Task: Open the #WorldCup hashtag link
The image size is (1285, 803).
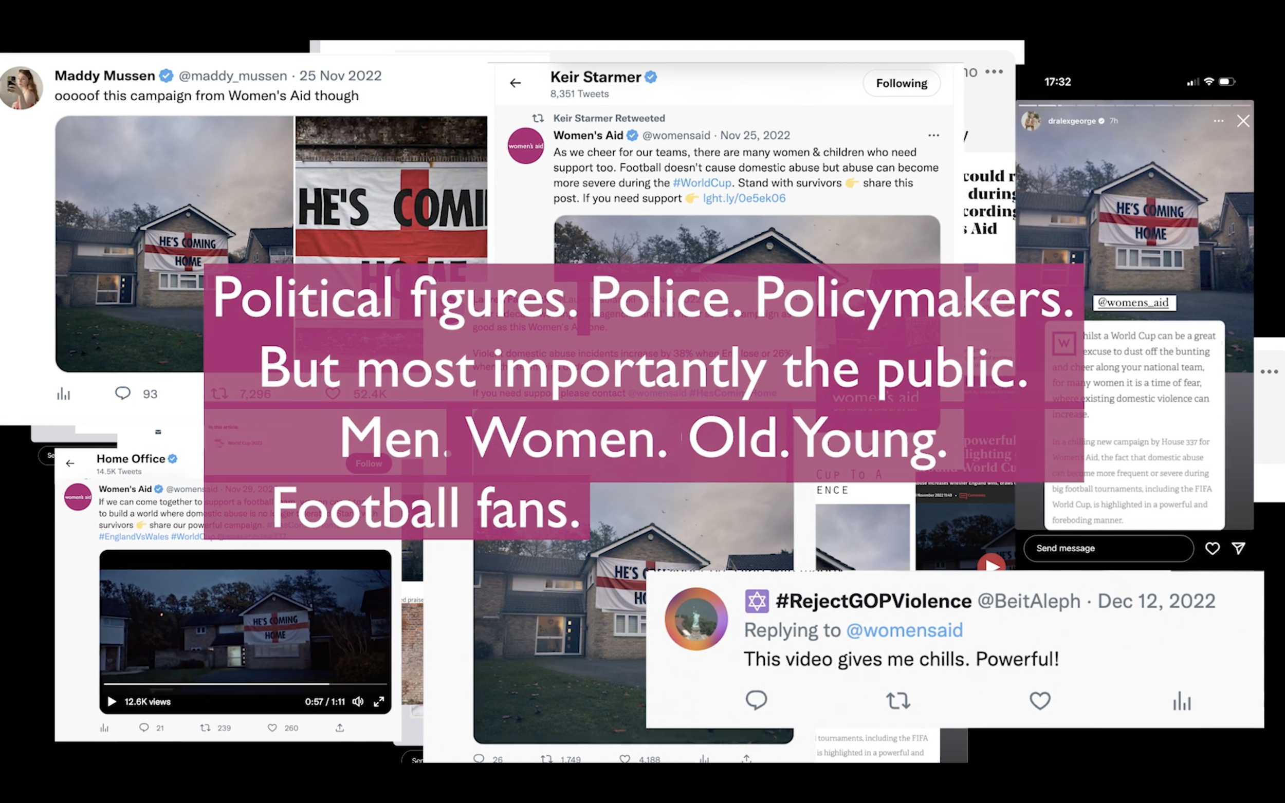Action: [x=702, y=183]
